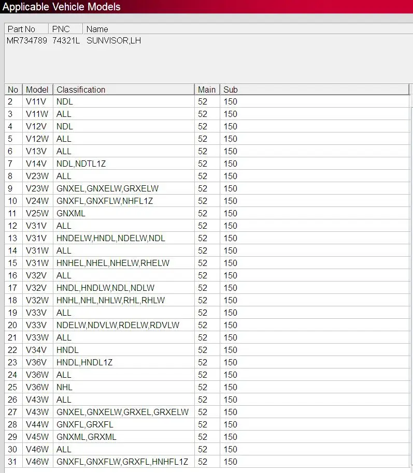Select row 24 model V36W
Viewport: 413px width, 473px height.
pyautogui.click(x=37, y=375)
